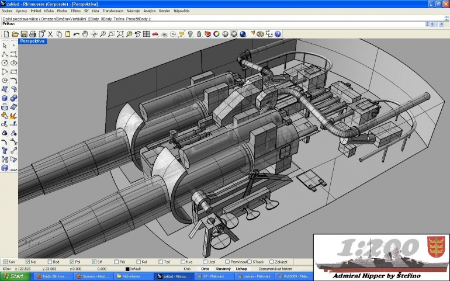Open the Křivka menu
450x281 pixels.
coord(49,11)
